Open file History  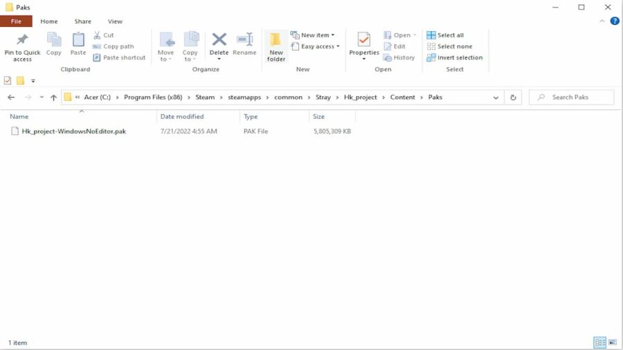point(399,57)
